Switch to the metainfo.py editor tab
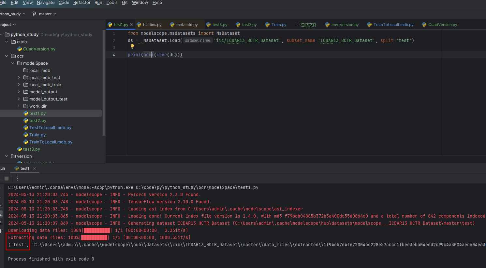 tap(184, 25)
